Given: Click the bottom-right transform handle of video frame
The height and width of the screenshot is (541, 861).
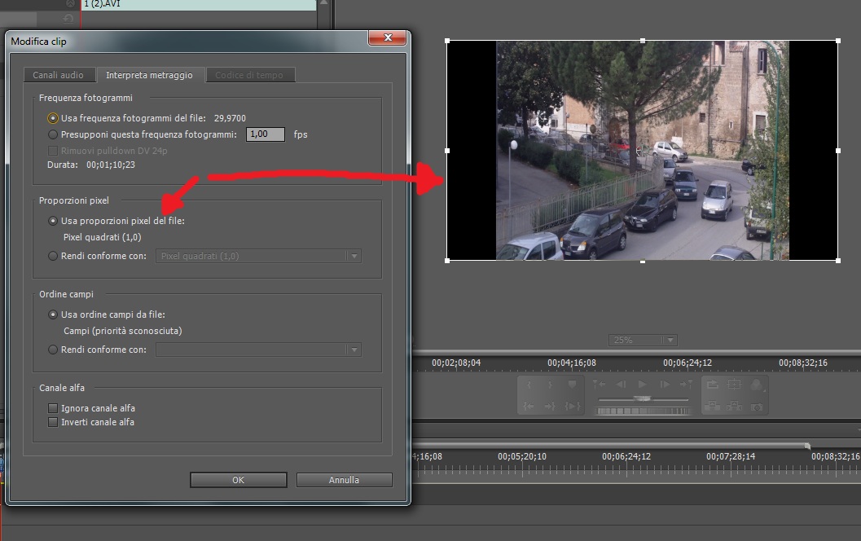Looking at the screenshot, I should pos(838,261).
